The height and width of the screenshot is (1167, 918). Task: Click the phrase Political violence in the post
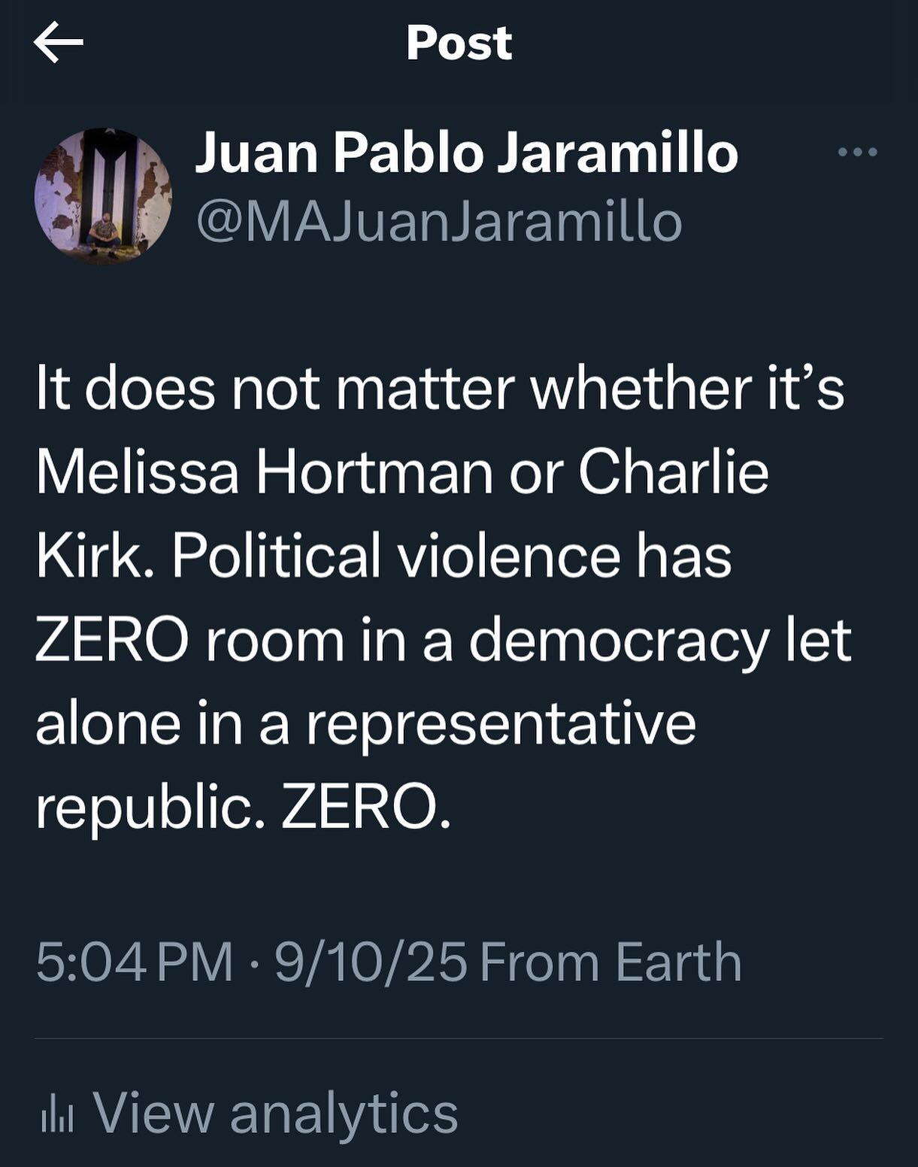click(397, 557)
